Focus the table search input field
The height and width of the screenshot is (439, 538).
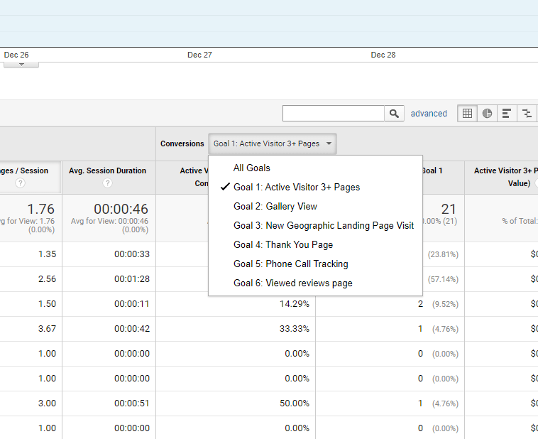click(x=334, y=114)
